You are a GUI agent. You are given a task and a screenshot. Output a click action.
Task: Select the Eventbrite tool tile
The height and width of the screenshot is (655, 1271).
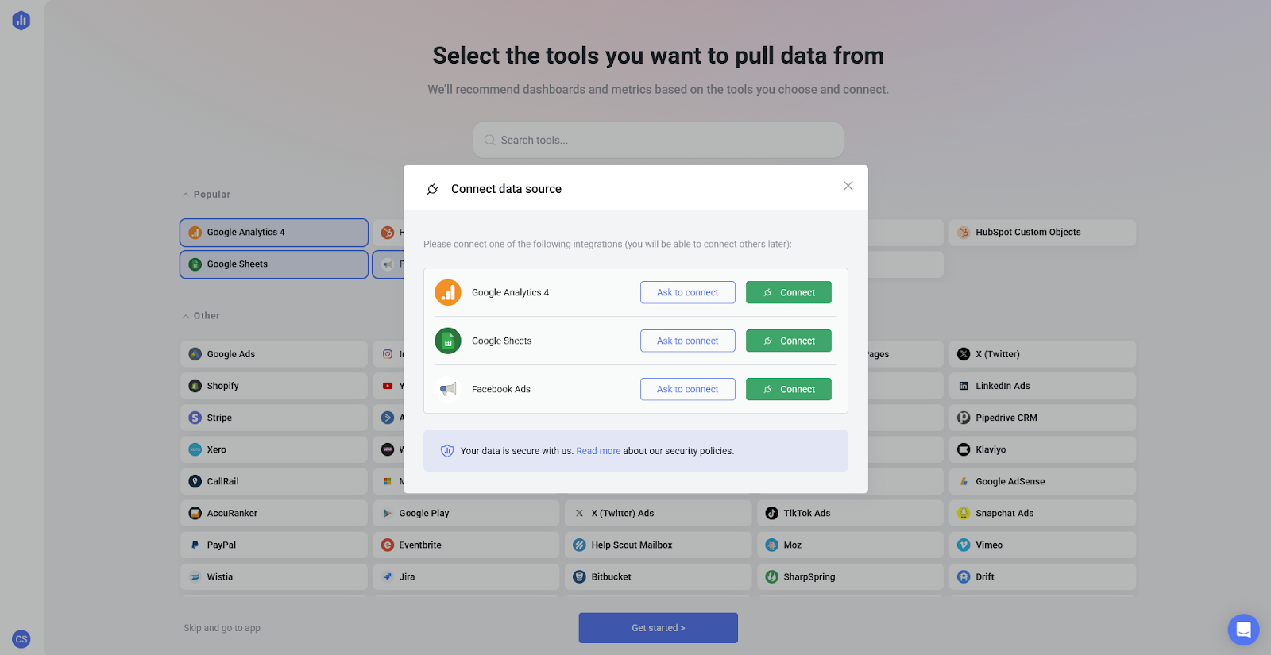click(x=466, y=545)
